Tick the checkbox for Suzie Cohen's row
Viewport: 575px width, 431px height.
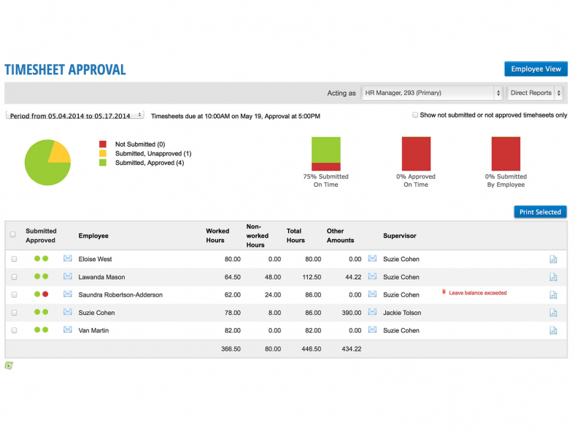[14, 313]
